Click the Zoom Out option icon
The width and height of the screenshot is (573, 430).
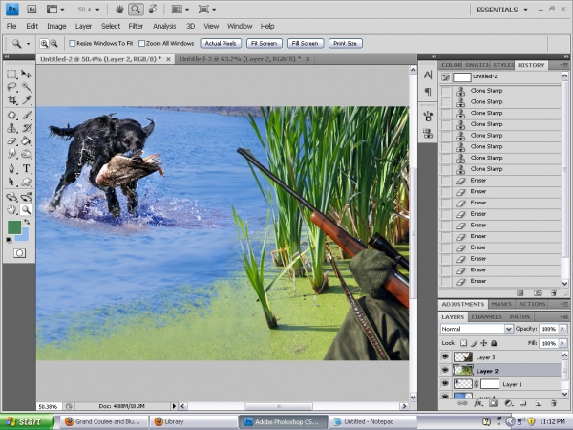(x=54, y=44)
